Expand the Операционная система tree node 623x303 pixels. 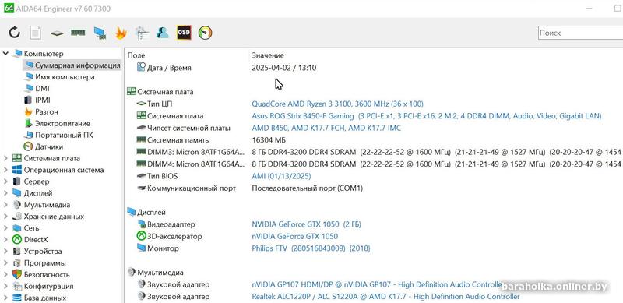[5, 170]
